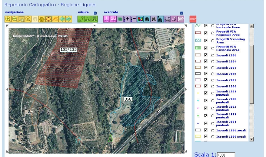Choose the zoom-to-window tool
Image resolution: width=266 pixels, height=157 pixels.
point(21,19)
